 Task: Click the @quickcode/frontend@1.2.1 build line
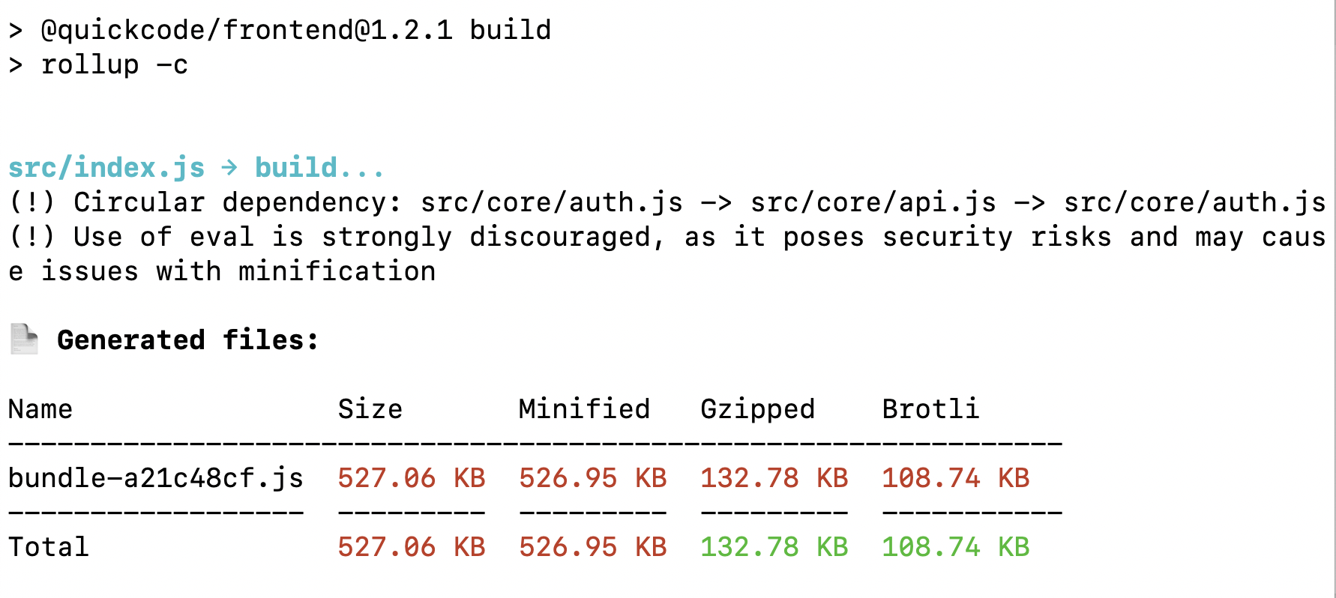click(x=280, y=30)
